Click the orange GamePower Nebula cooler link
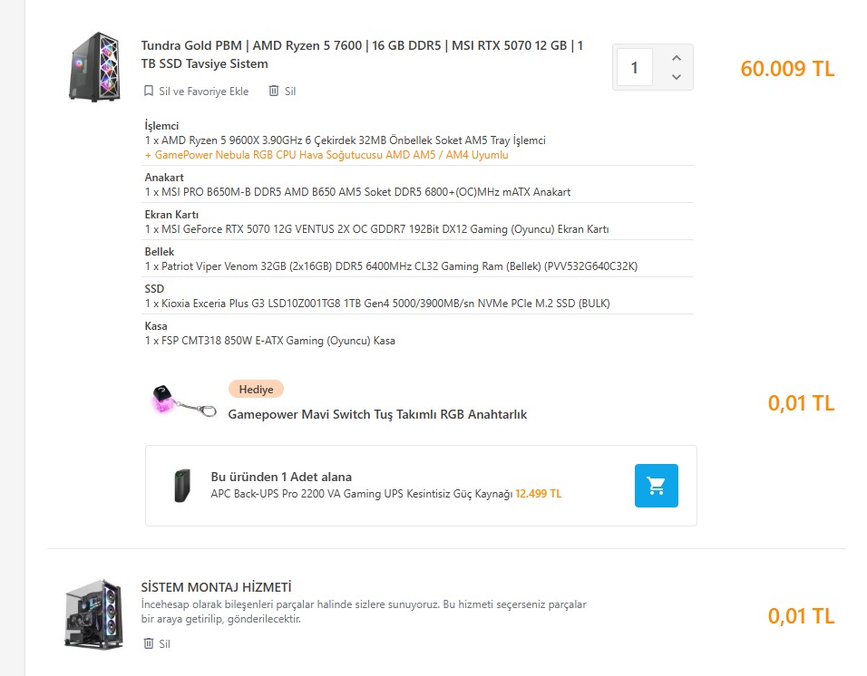 pyautogui.click(x=326, y=155)
